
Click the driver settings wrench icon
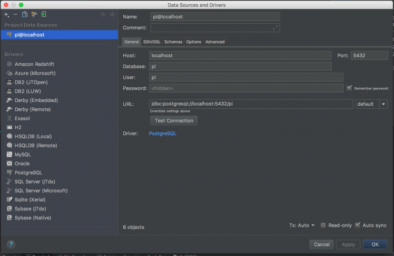tap(34, 15)
